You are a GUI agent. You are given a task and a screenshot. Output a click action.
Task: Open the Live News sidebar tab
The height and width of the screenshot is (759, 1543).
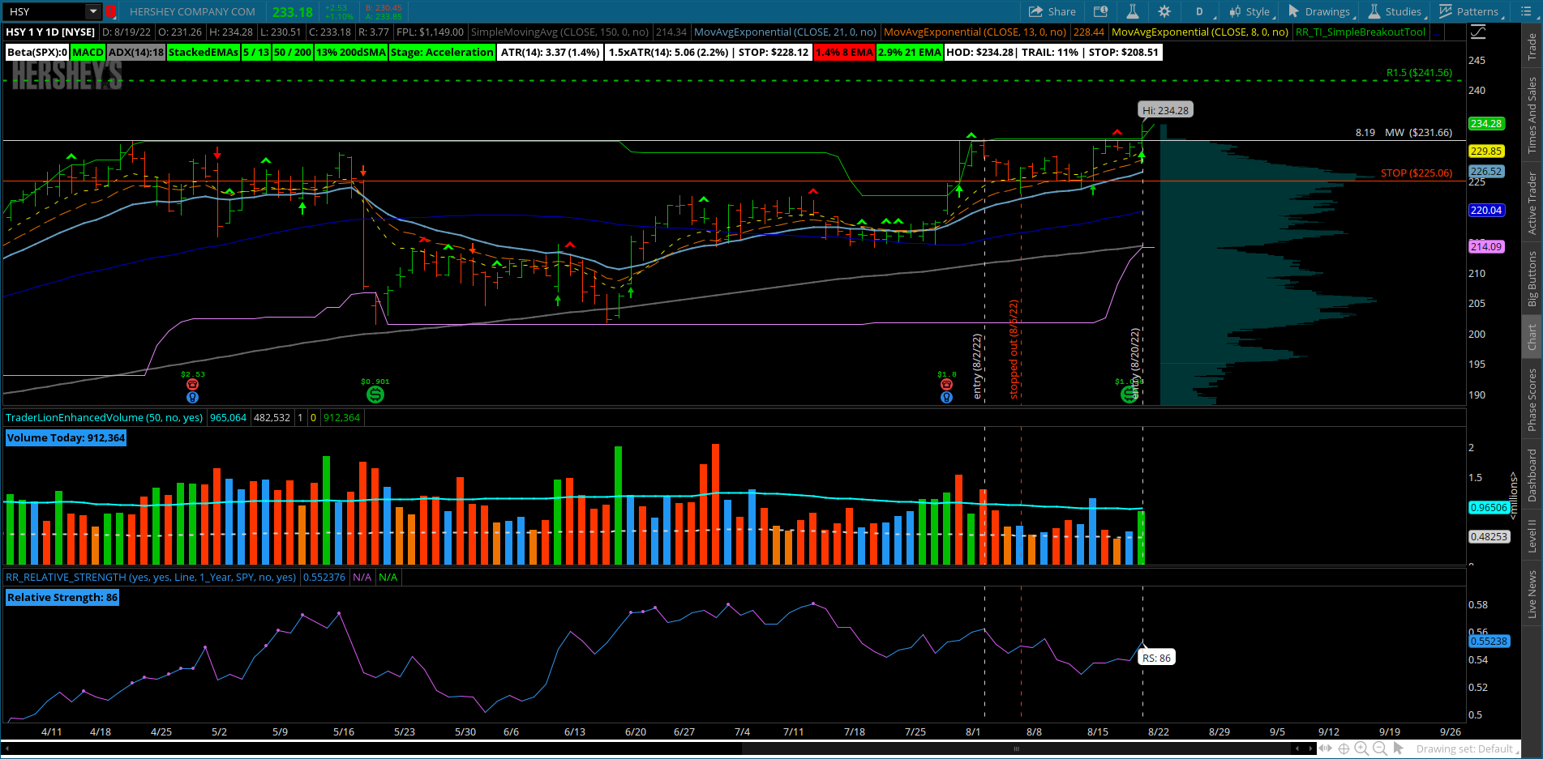(x=1532, y=595)
